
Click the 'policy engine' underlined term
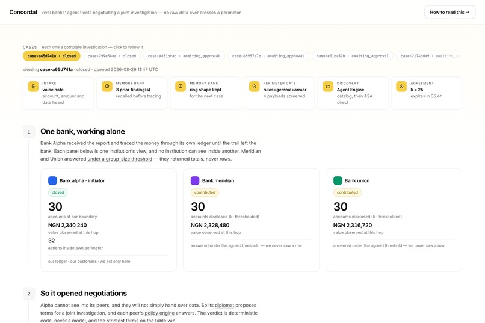coord(159,313)
